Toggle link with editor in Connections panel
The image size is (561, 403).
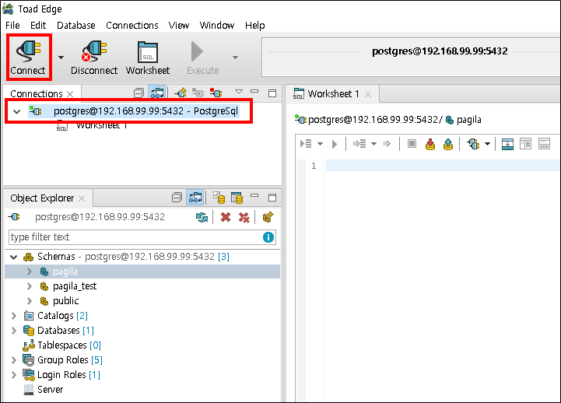pyautogui.click(x=157, y=93)
